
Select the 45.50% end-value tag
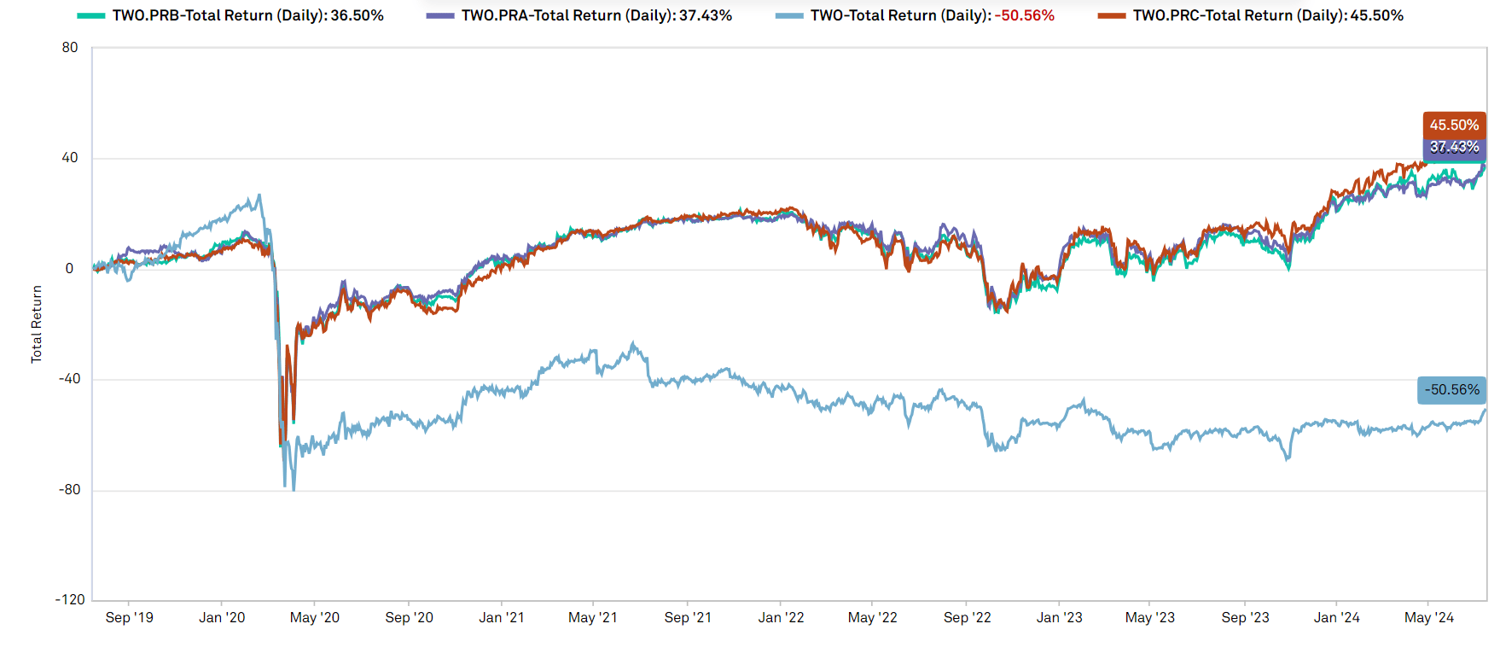[1454, 125]
